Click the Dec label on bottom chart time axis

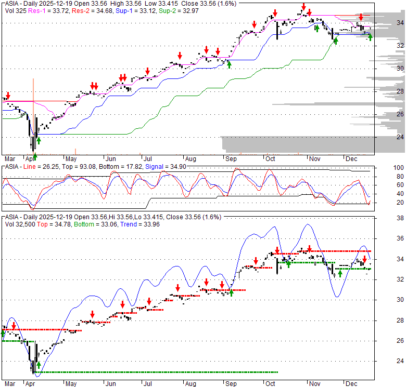(351, 382)
